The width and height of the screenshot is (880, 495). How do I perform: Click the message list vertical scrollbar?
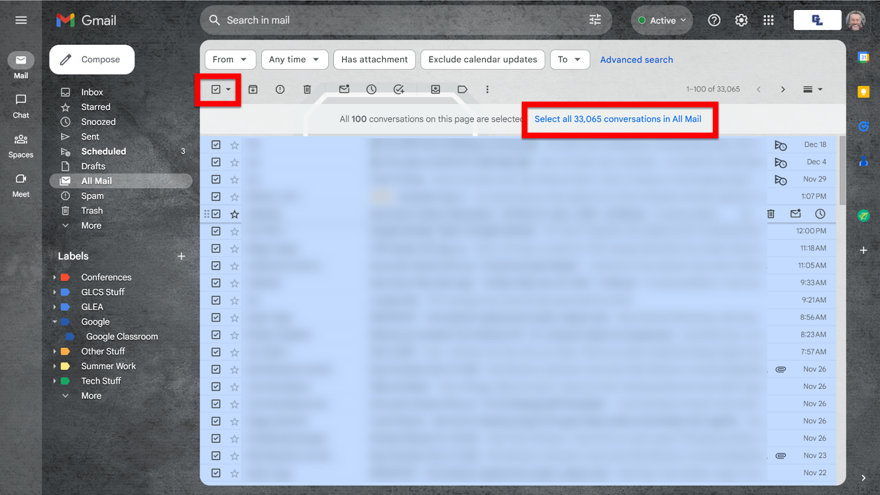[843, 170]
